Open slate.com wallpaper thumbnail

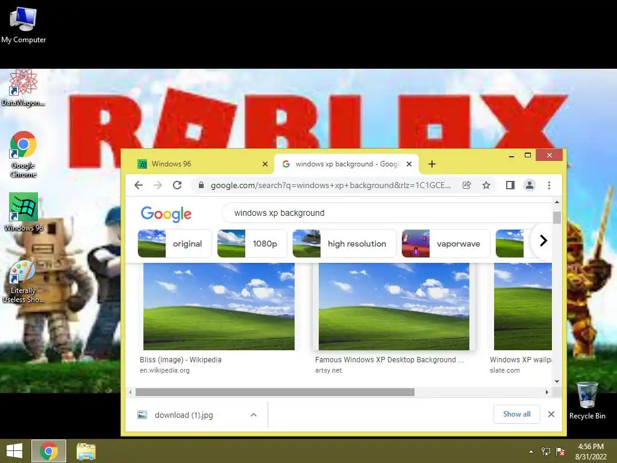pyautogui.click(x=523, y=306)
